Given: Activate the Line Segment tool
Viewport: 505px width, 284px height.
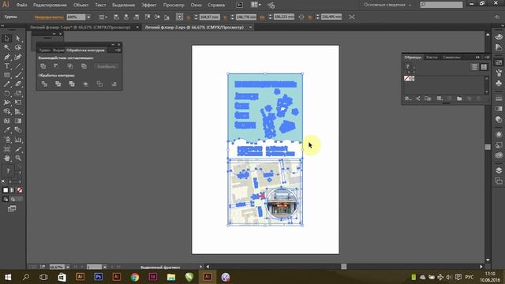Looking at the screenshot, I should click(18, 66).
